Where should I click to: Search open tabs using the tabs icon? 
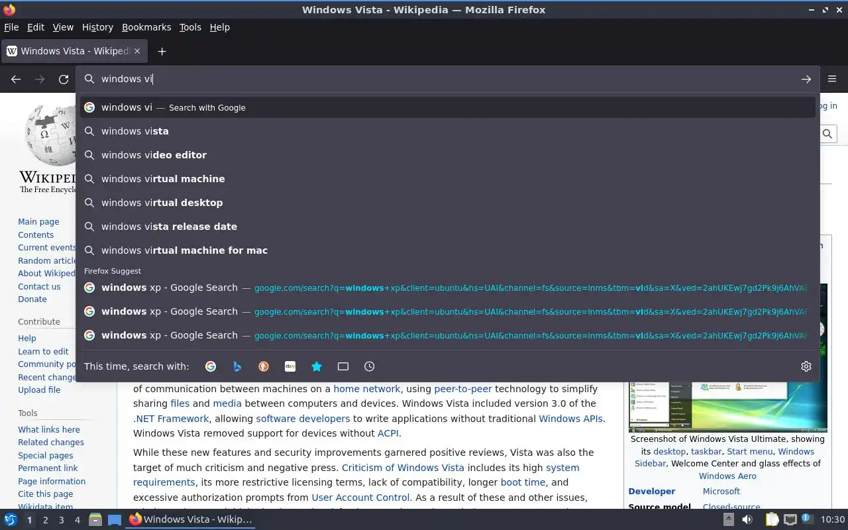coord(343,366)
